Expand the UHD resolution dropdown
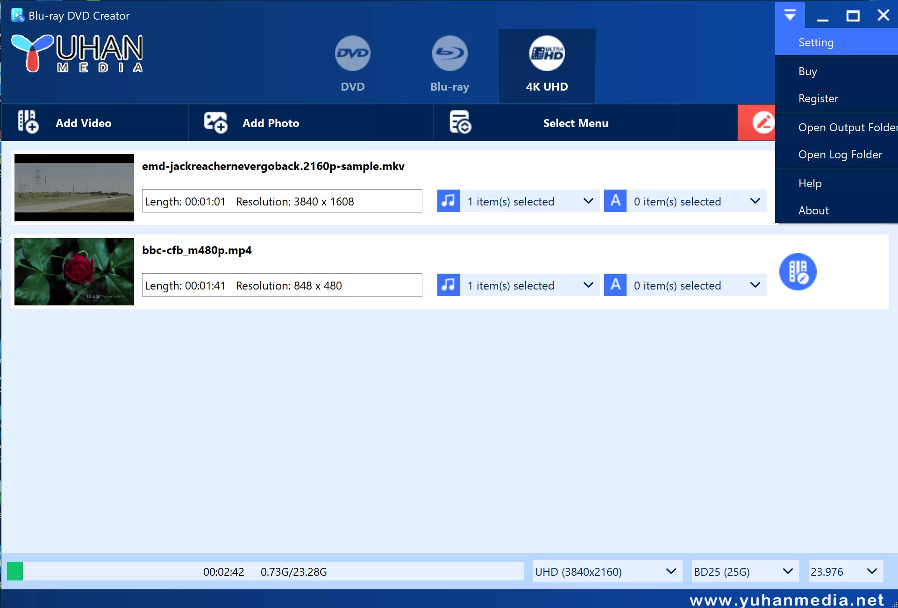The image size is (898, 608). point(671,571)
